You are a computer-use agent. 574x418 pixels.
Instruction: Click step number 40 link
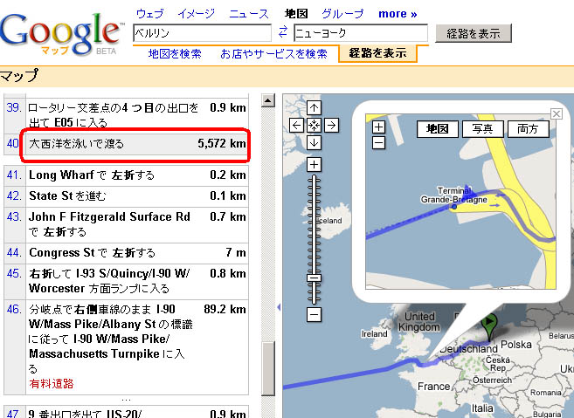(12, 143)
